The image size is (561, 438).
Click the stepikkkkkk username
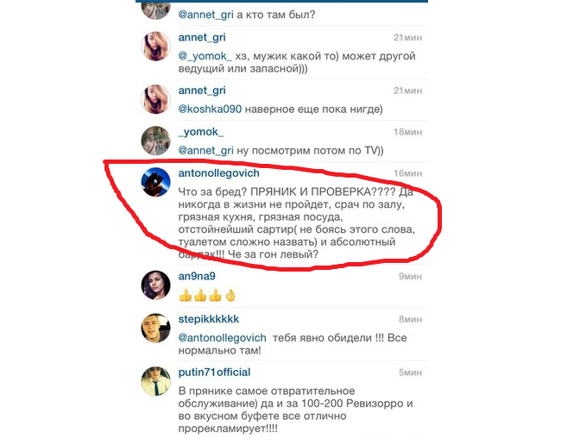coord(209,319)
